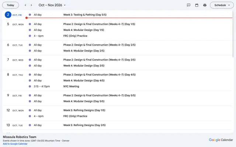The width and height of the screenshot is (236, 147).
Task: Click color dot beside Week 3 Testing event
Action: point(30,15)
